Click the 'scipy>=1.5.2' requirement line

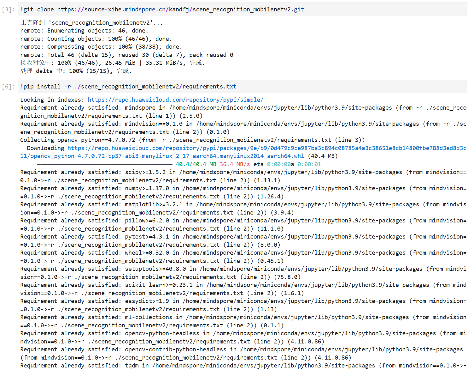(x=243, y=176)
